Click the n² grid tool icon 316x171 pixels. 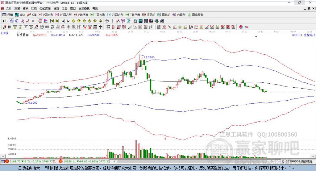(x=52, y=27)
